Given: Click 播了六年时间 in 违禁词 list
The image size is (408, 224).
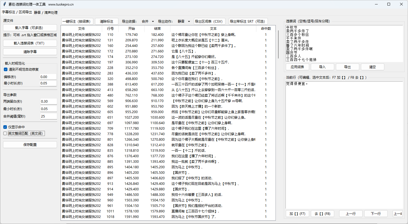Looking at the screenshot, I should coord(297,45).
